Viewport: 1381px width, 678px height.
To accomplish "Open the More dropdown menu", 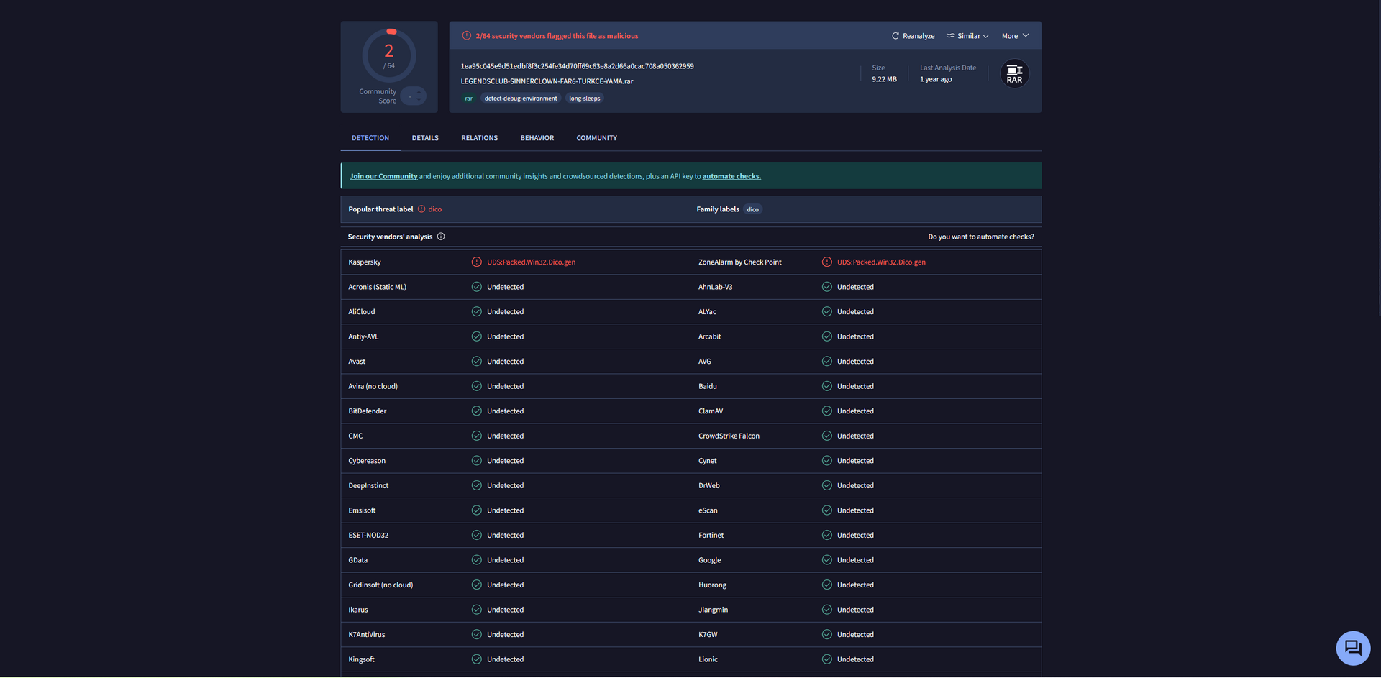I will click(1015, 36).
